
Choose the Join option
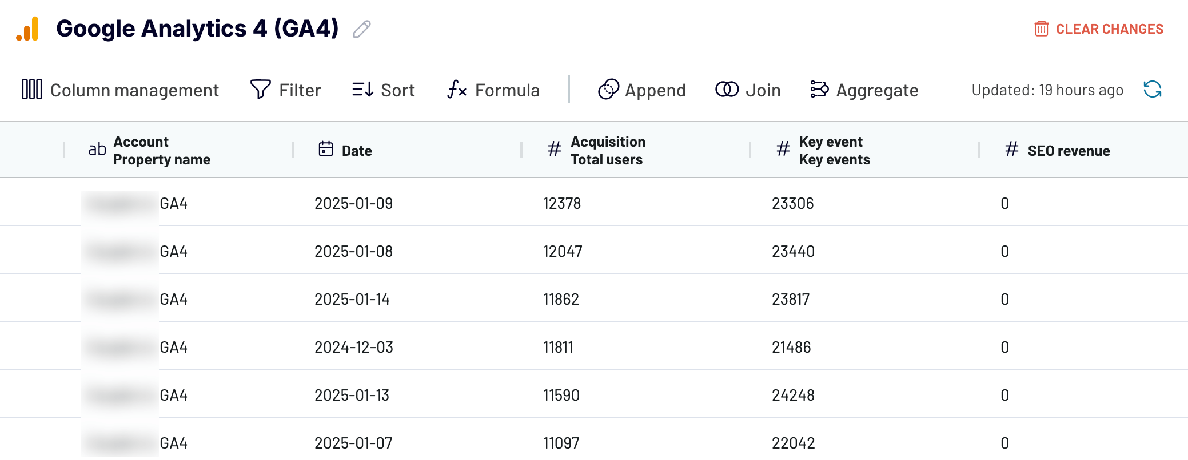[x=748, y=90]
